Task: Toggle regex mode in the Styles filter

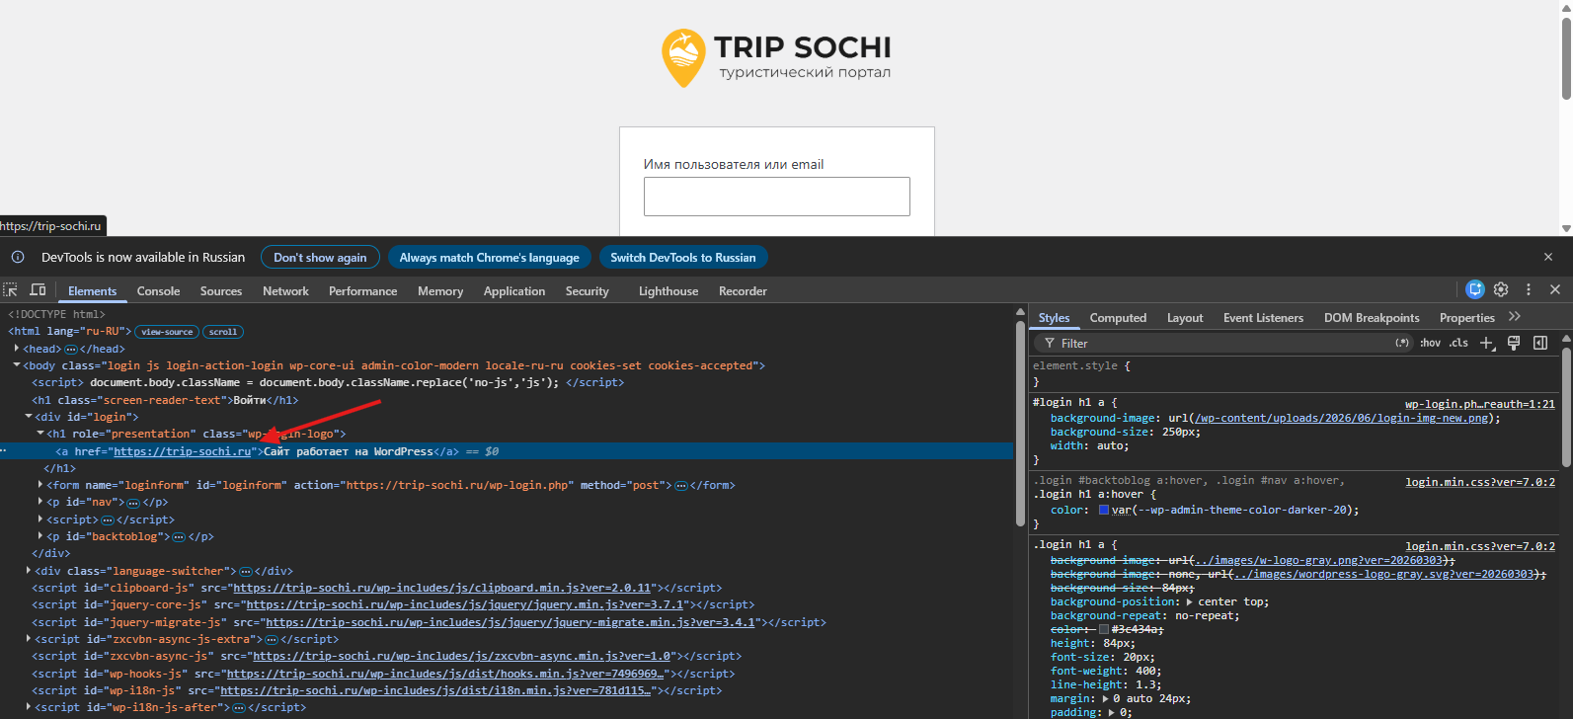Action: click(x=1402, y=343)
